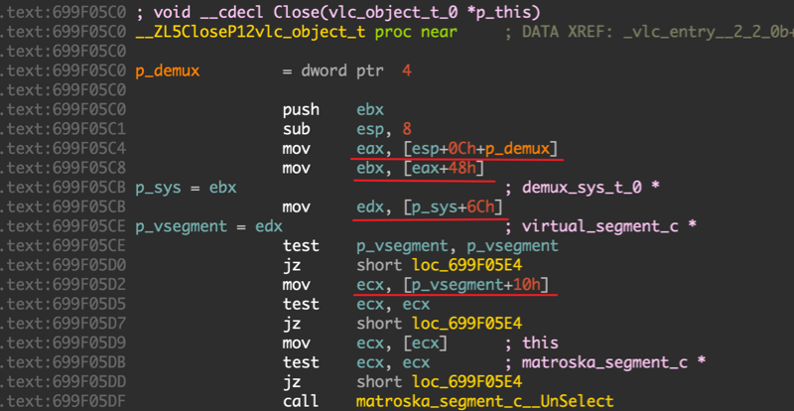The image size is (794, 411).
Task: Click the 'dword ptr 4' text
Action: (x=354, y=70)
